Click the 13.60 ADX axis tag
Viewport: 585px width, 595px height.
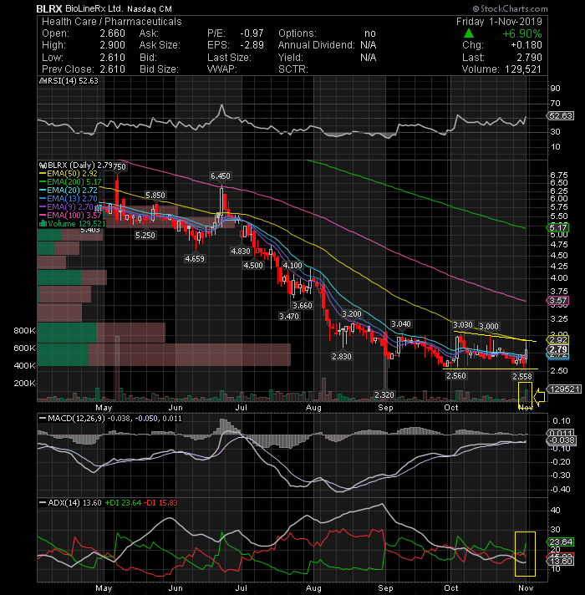pyautogui.click(x=560, y=562)
